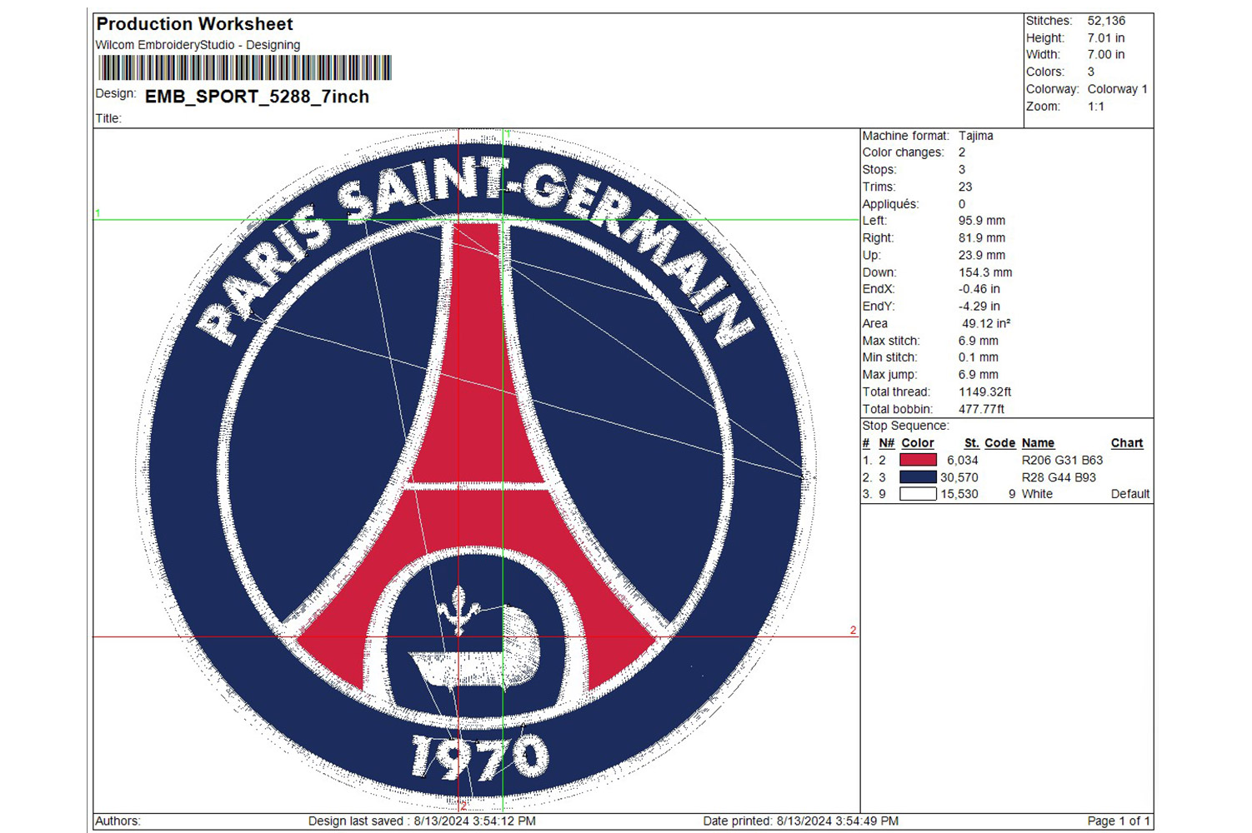Viewport: 1252px width, 833px height.
Task: Click the Zoom value '1:1'
Action: click(1095, 107)
